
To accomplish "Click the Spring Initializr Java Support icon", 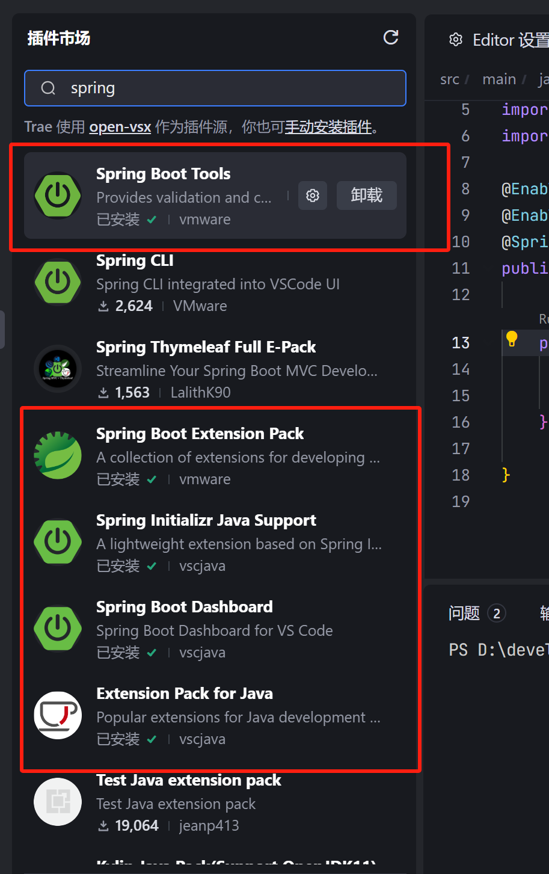I will (x=58, y=542).
